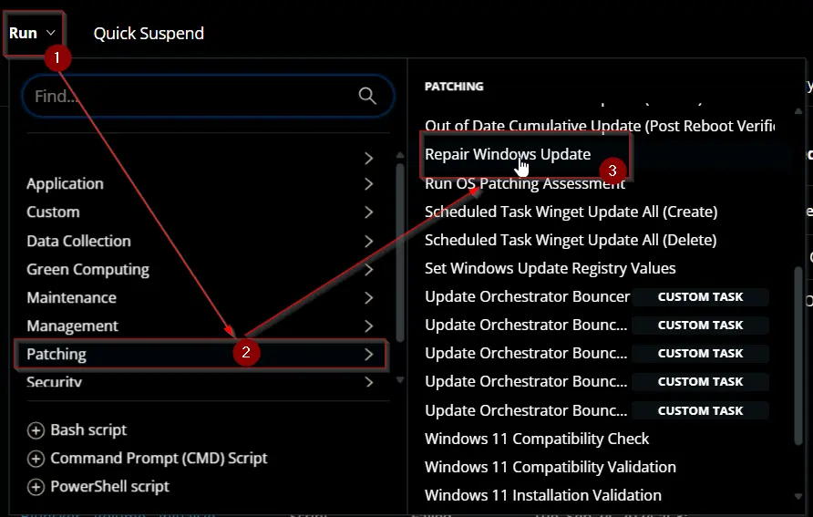Expand the Green Computing chevron arrow
813x517 pixels.
368,270
